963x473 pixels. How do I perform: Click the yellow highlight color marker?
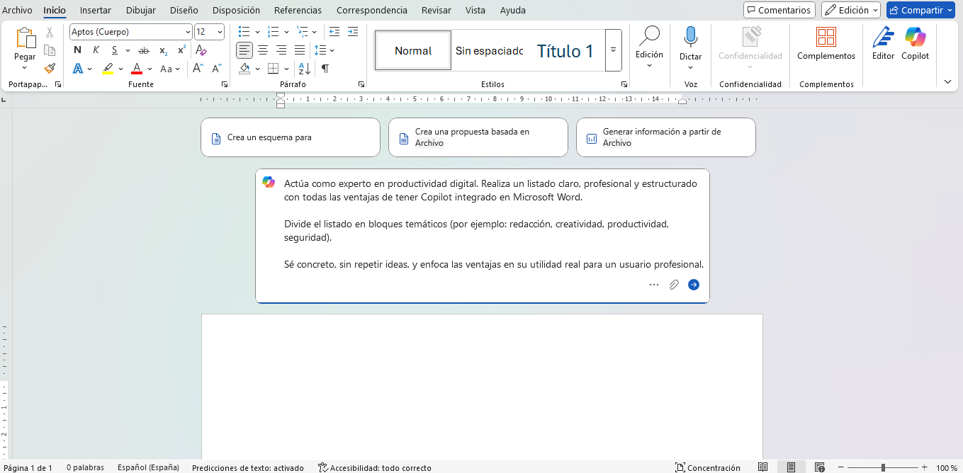point(108,69)
